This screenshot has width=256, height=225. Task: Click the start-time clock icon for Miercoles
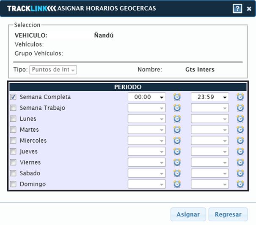pos(177,141)
